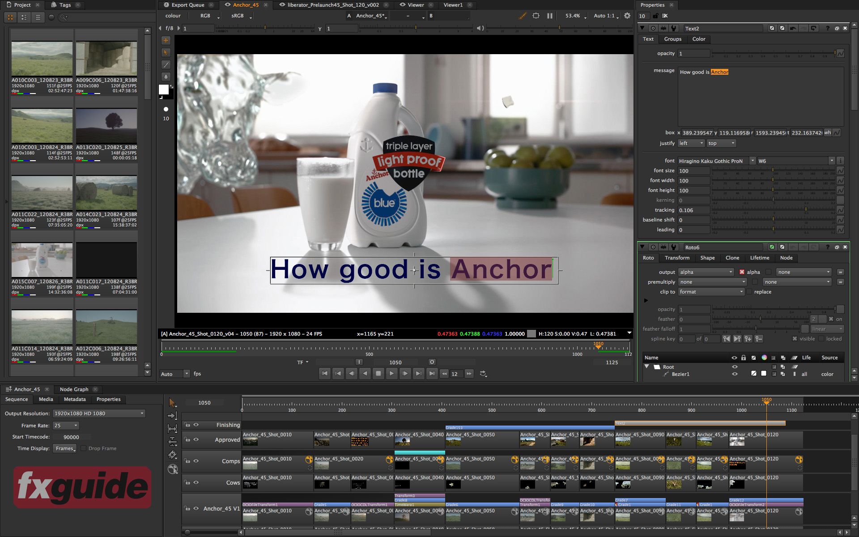
Task: Open help for the Text2 node
Action: (x=828, y=28)
